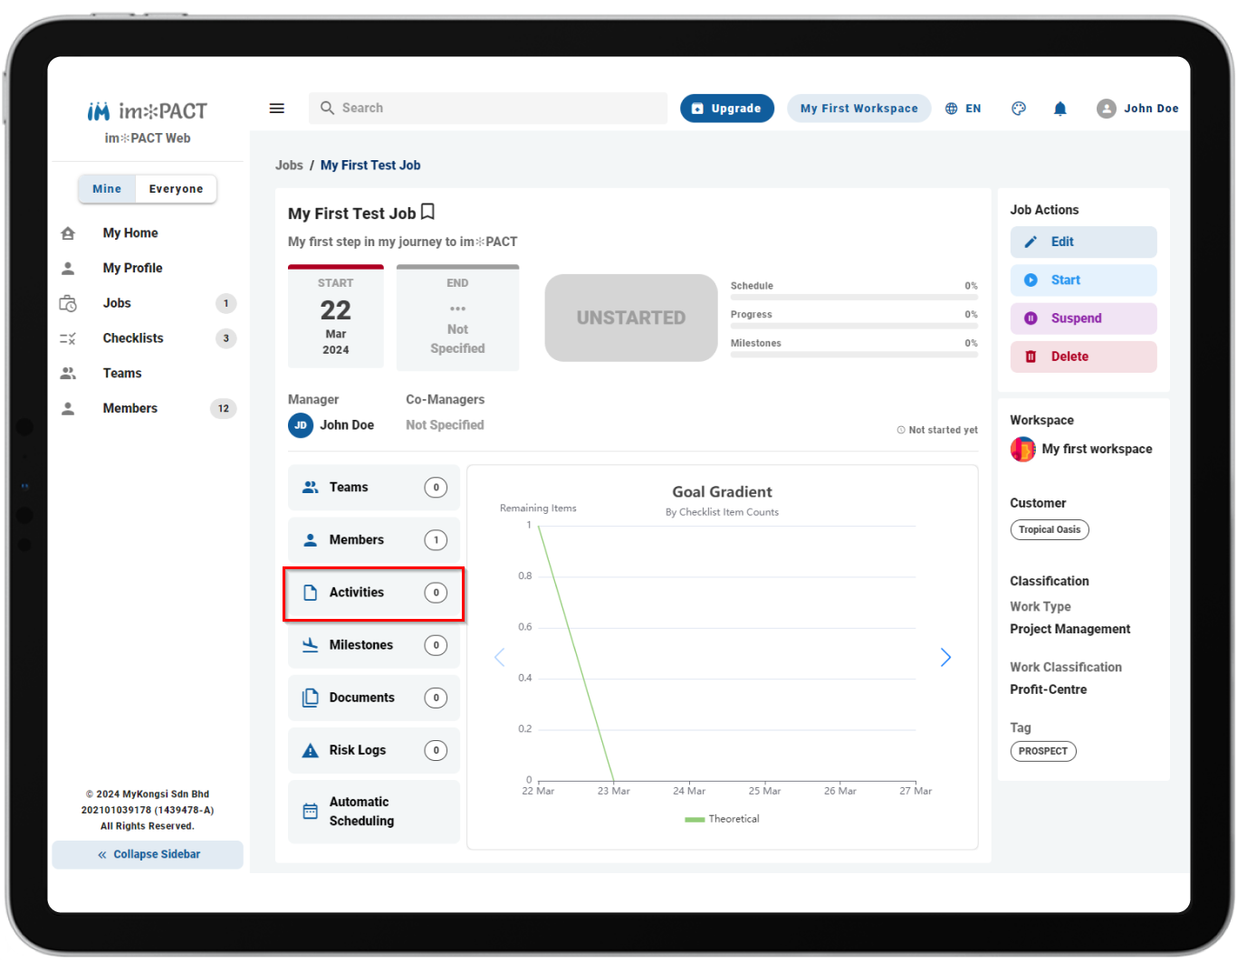
Task: Switch the view filter to Mine
Action: [107, 189]
